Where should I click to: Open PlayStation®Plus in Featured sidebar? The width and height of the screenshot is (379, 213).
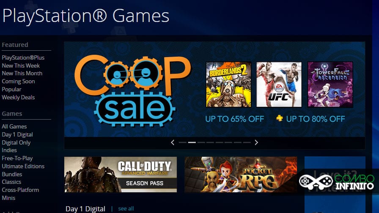coord(23,58)
